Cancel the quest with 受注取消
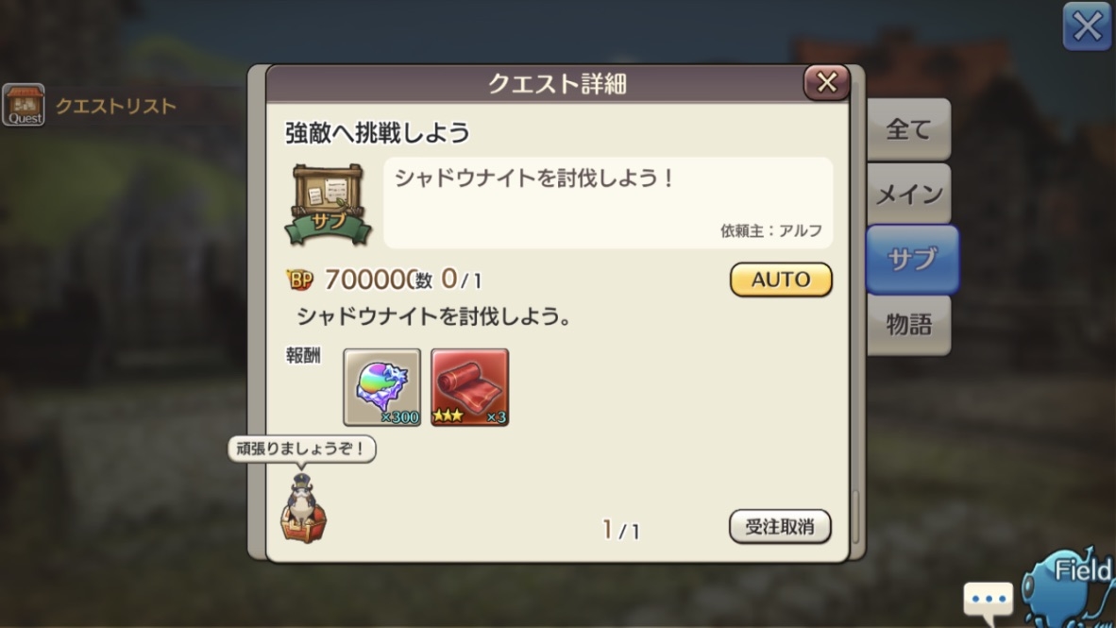Viewport: 1116px width, 628px height. [x=780, y=527]
